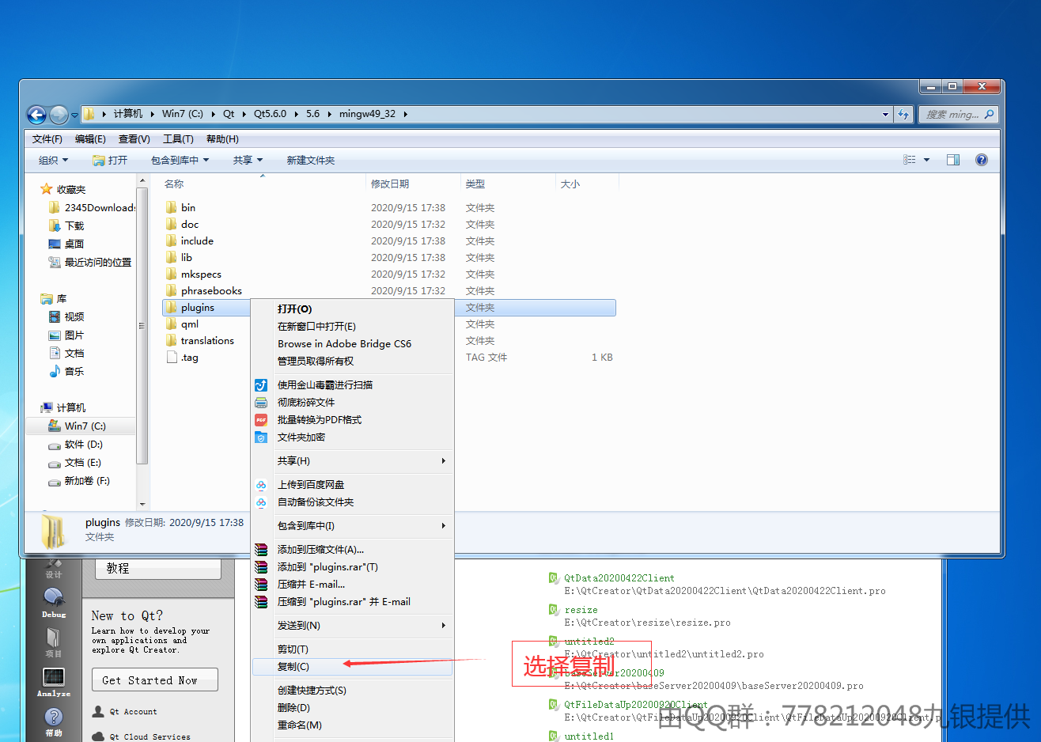The width and height of the screenshot is (1041, 742).
Task: Select 软件 (D:) drive in navigation pane
Action: [x=84, y=445]
